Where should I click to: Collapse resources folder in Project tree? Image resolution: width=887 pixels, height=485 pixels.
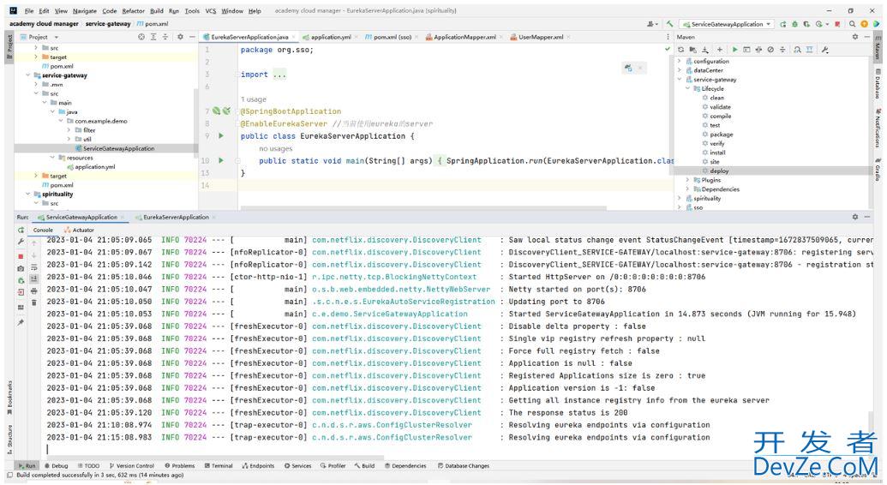coord(52,158)
